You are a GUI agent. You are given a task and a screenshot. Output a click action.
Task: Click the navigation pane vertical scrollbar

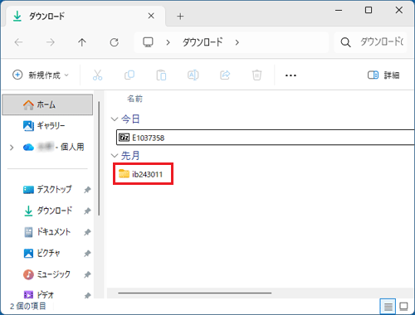pyautogui.click(x=99, y=158)
